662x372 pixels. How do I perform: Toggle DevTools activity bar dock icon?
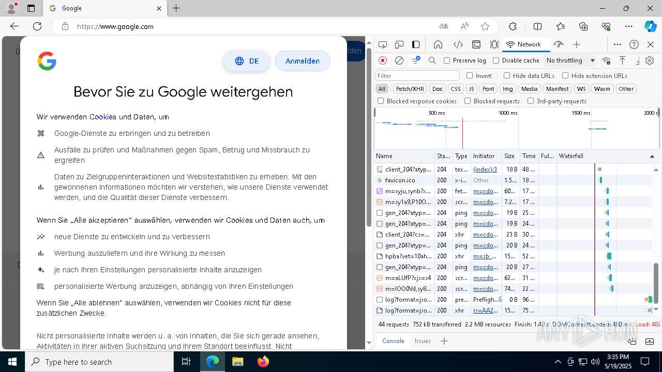[x=416, y=44]
